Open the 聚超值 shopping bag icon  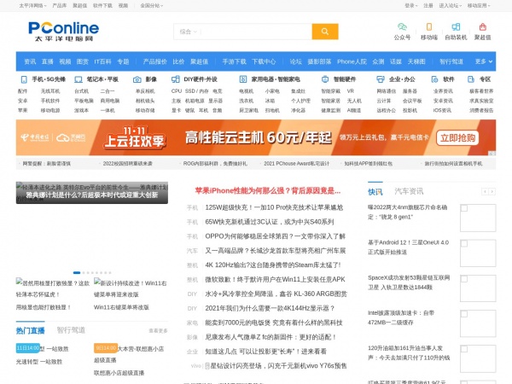point(483,26)
